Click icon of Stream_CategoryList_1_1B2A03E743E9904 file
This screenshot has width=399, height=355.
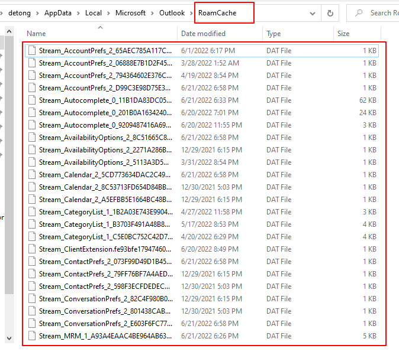coord(32,212)
